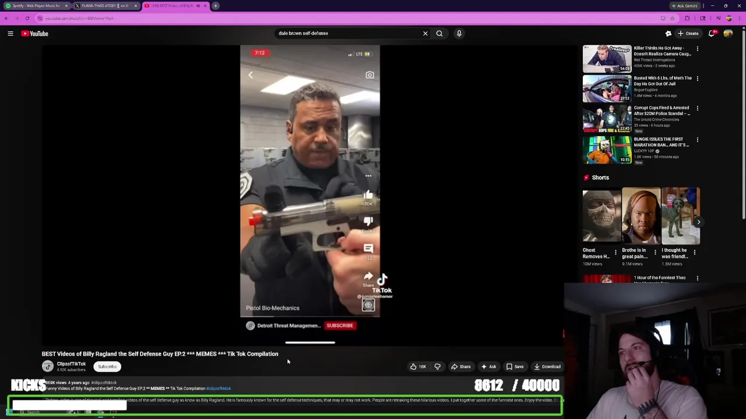This screenshot has width=746, height=419.
Task: Click the Create button
Action: (x=688, y=33)
